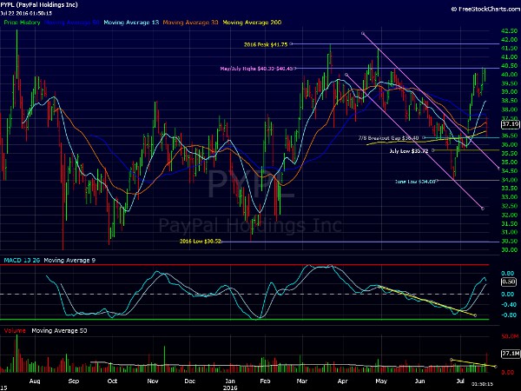Select the volume Moving Average 50 label
521x391 pixels.
tap(59, 330)
